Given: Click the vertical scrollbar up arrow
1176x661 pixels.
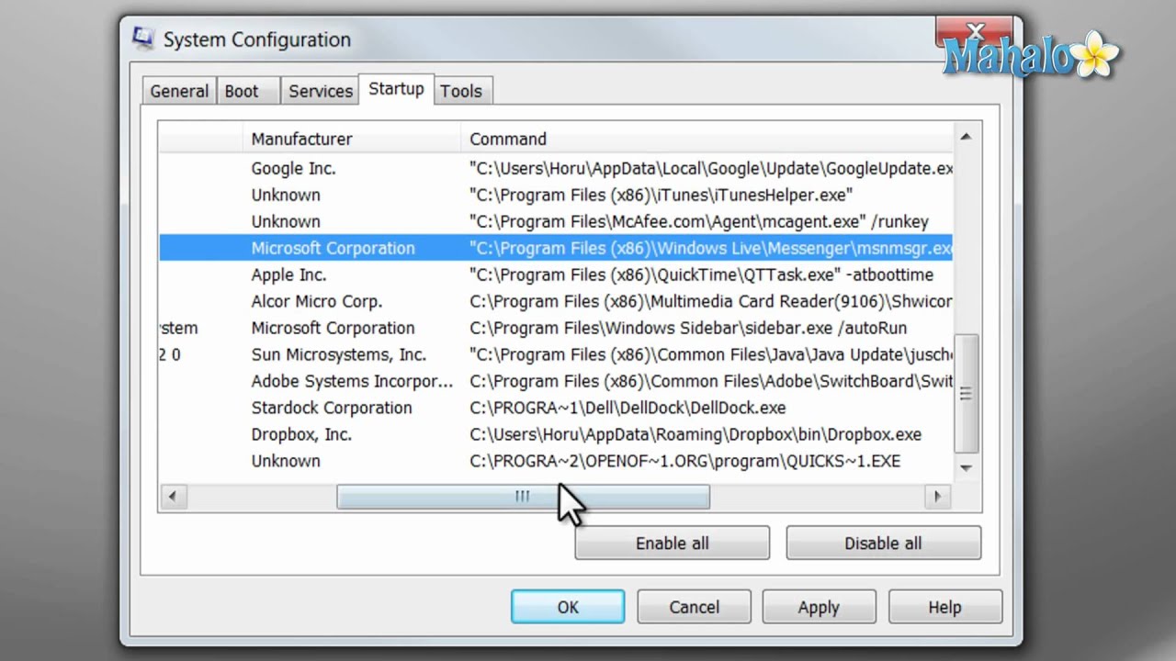Looking at the screenshot, I should pos(966,137).
